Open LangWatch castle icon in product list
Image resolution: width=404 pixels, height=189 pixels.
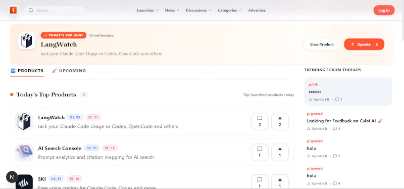[x=24, y=121]
